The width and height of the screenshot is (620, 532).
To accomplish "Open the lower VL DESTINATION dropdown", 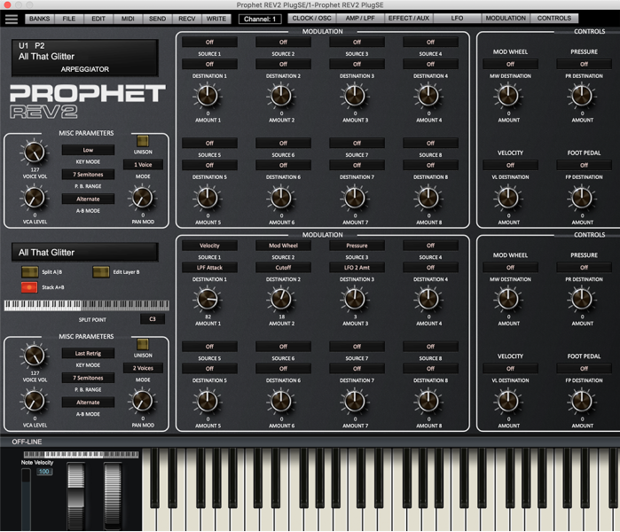I will point(511,368).
